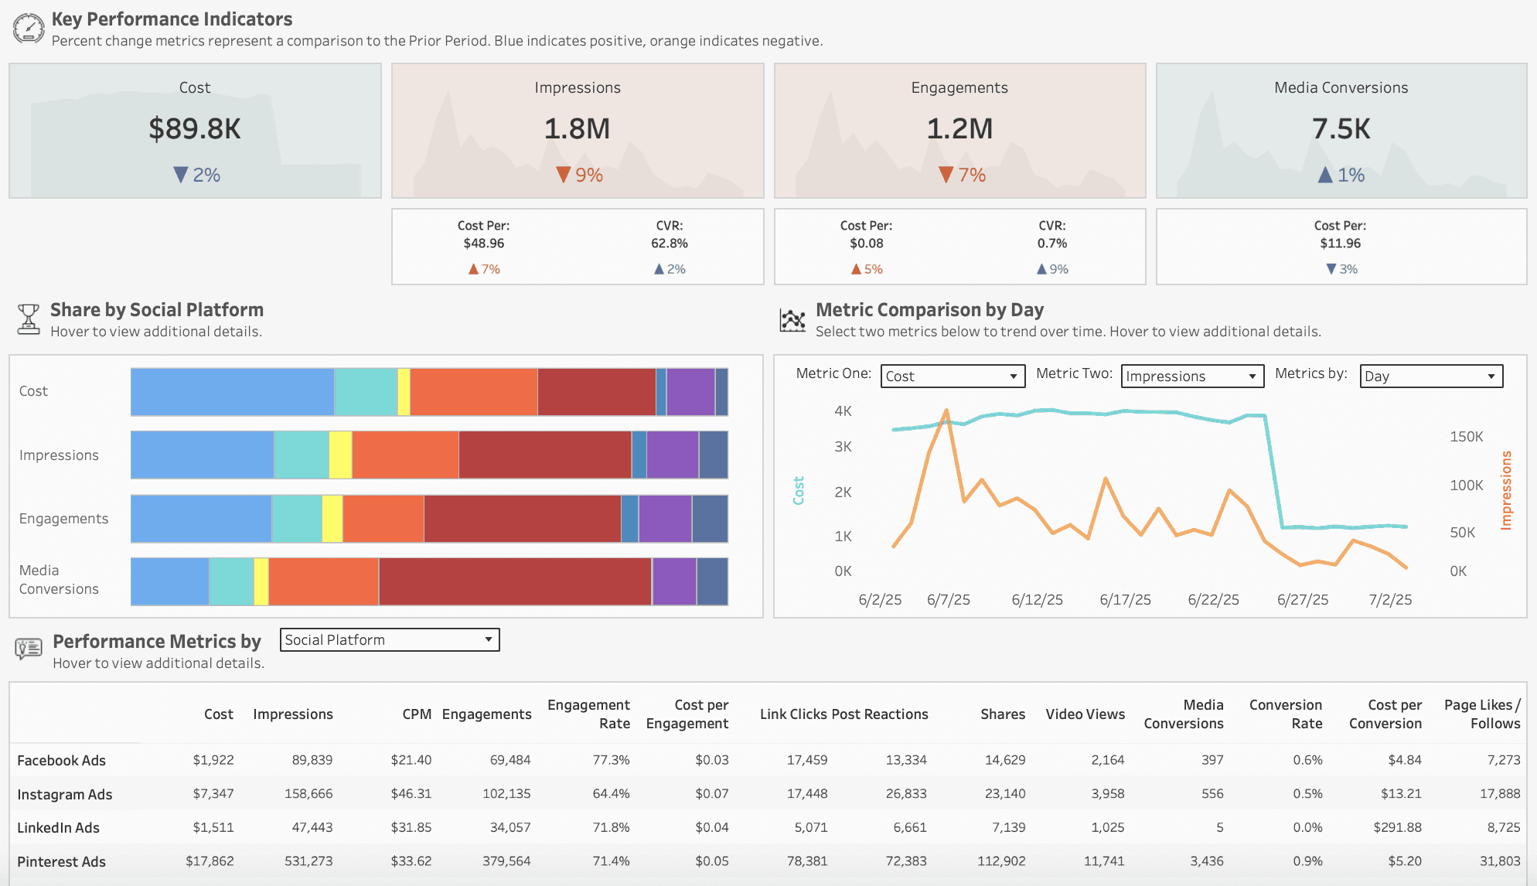
Task: Click the yellow segment in the Engagements bar
Action: tap(332, 519)
